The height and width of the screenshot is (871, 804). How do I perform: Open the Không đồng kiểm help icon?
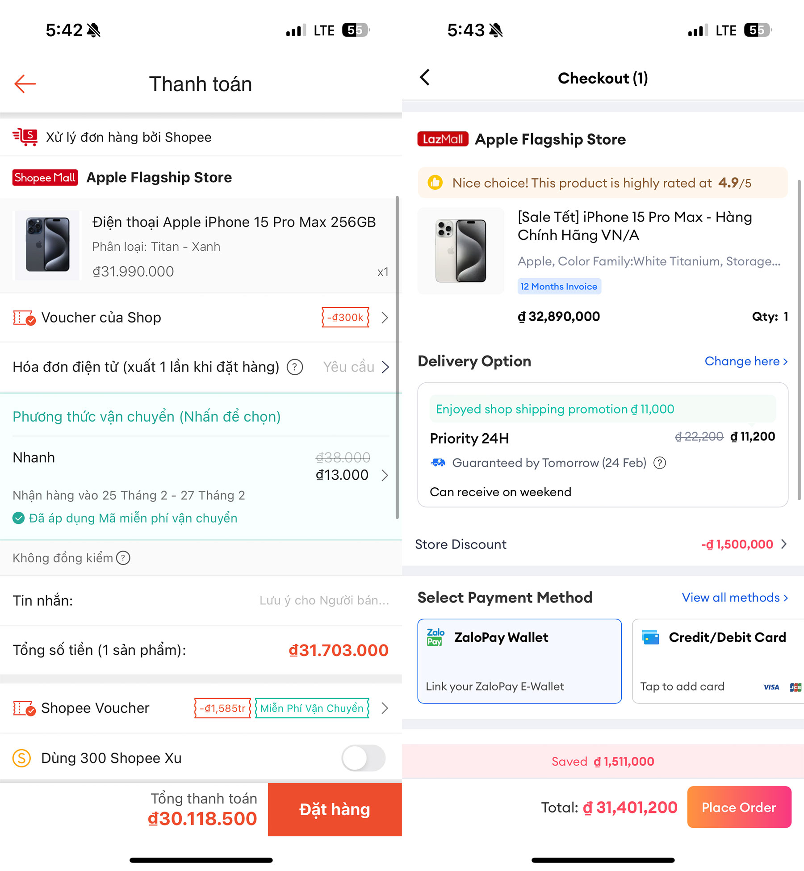tap(123, 558)
